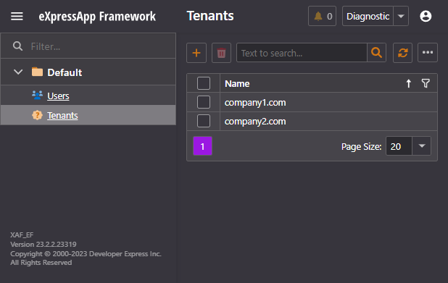Screen dimensions: 448x283
Task: Click the Page Size value box
Action: pos(399,146)
